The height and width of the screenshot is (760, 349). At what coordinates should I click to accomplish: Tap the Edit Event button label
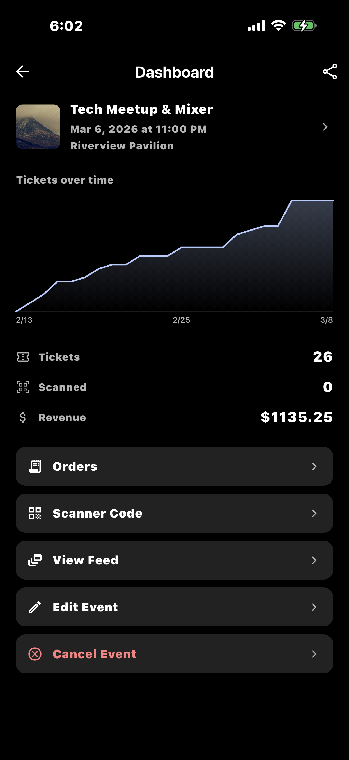tap(85, 607)
